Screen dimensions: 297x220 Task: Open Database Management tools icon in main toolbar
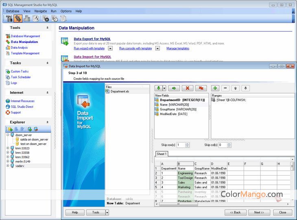coord(9,19)
